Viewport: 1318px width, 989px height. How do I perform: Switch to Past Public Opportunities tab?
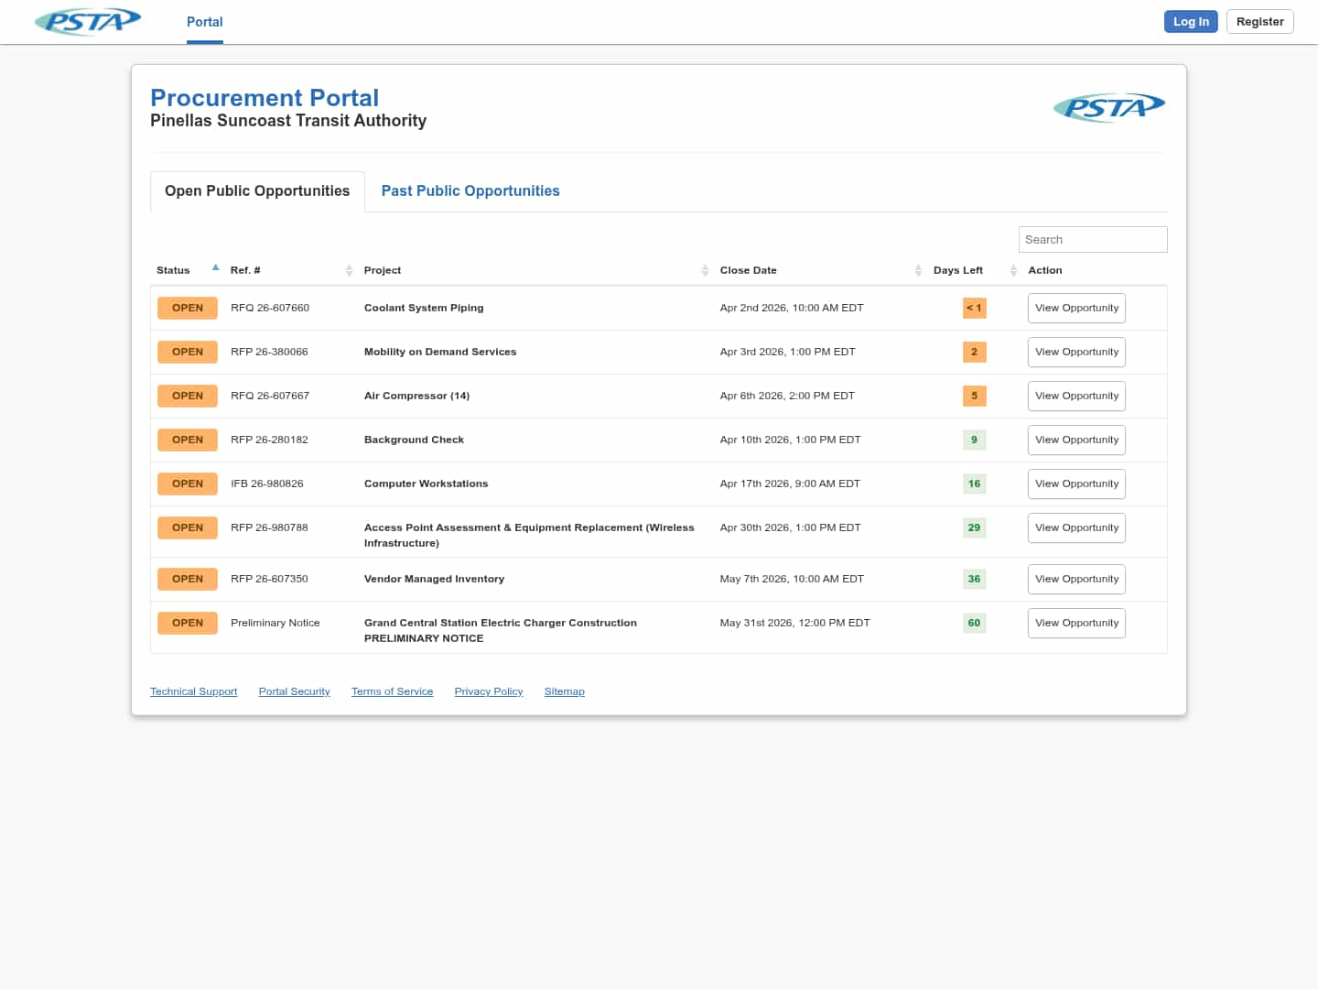pos(470,190)
